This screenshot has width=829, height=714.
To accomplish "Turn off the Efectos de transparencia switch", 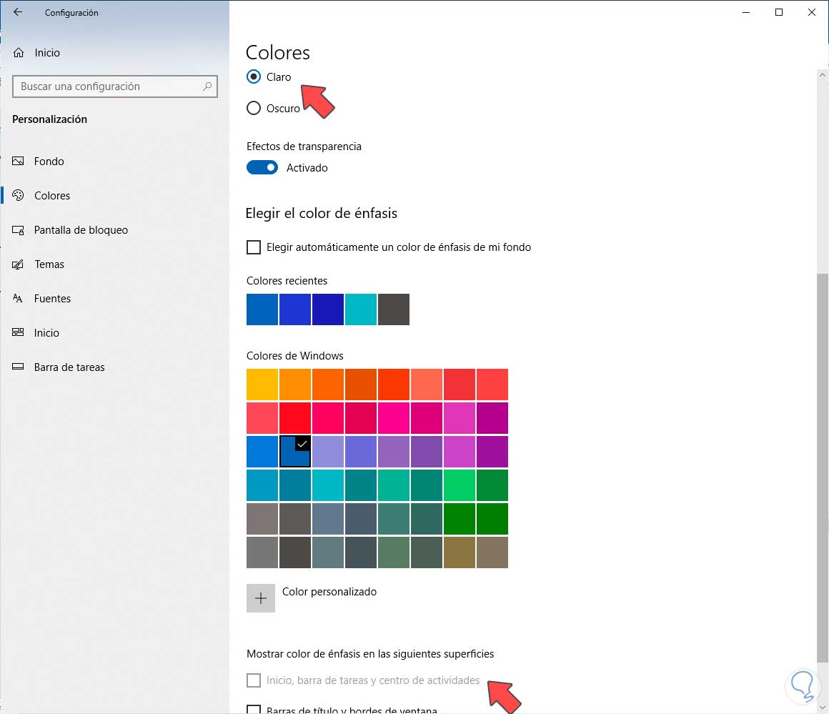I will click(262, 168).
